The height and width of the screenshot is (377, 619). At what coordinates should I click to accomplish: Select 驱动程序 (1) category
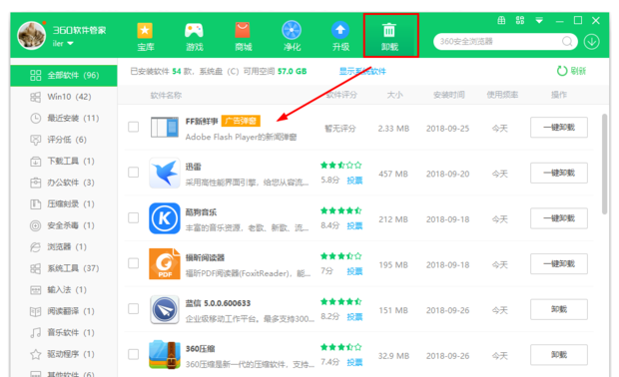tap(64, 354)
